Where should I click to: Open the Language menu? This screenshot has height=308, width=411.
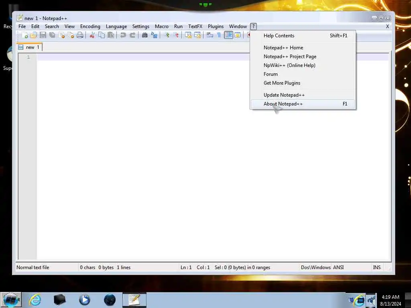[x=116, y=26]
